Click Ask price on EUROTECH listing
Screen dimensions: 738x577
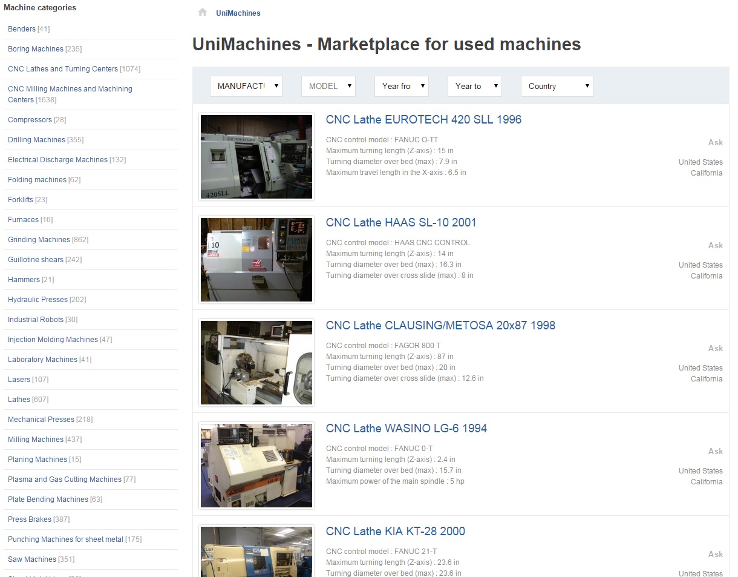pyautogui.click(x=716, y=142)
